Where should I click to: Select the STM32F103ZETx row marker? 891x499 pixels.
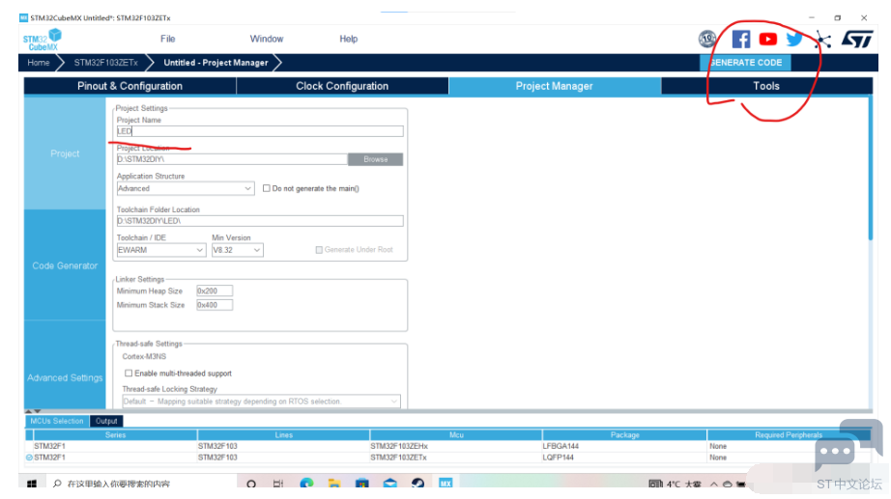29,457
